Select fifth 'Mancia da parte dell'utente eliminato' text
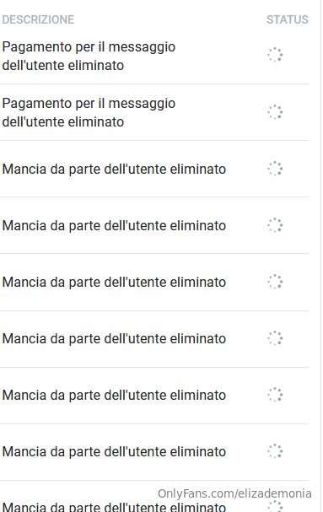 coord(114,395)
